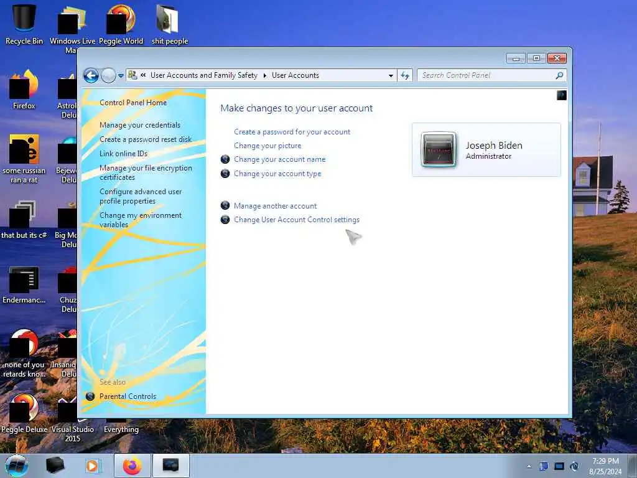Image resolution: width=637 pixels, height=478 pixels.
Task: Click the Joseph Biden account name
Action: [494, 145]
